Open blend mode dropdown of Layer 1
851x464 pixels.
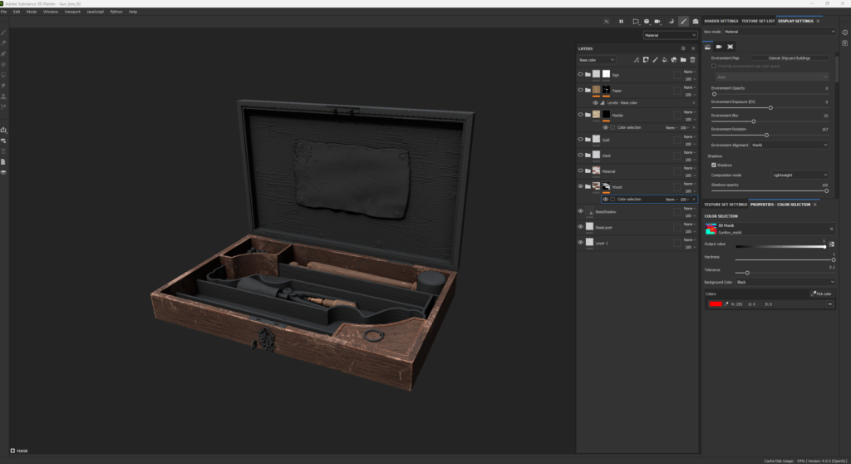point(689,240)
